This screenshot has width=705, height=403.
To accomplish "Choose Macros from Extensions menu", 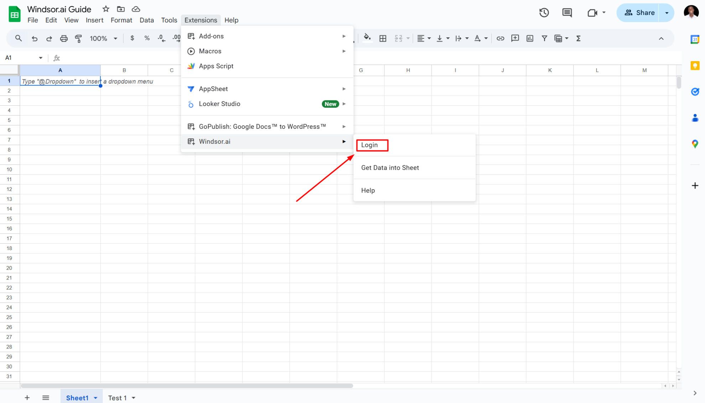I will pyautogui.click(x=267, y=51).
